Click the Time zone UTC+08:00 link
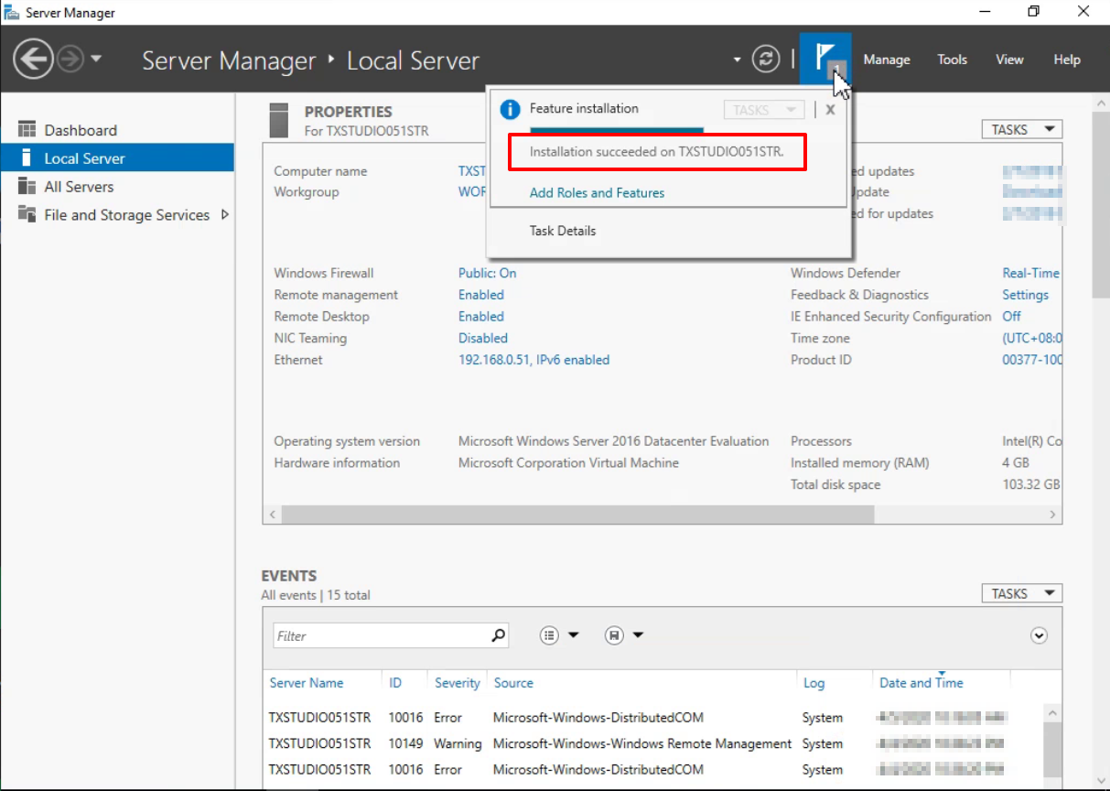Viewport: 1110px width, 791px height. [x=1031, y=339]
